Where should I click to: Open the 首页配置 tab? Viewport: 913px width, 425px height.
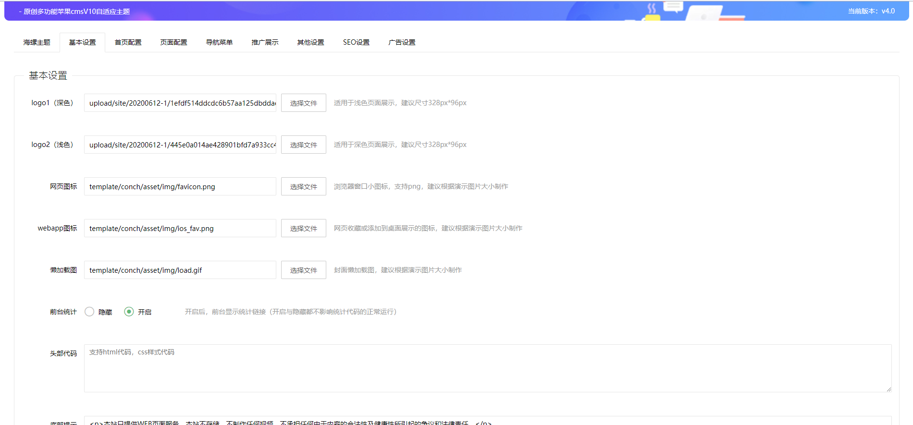(128, 42)
